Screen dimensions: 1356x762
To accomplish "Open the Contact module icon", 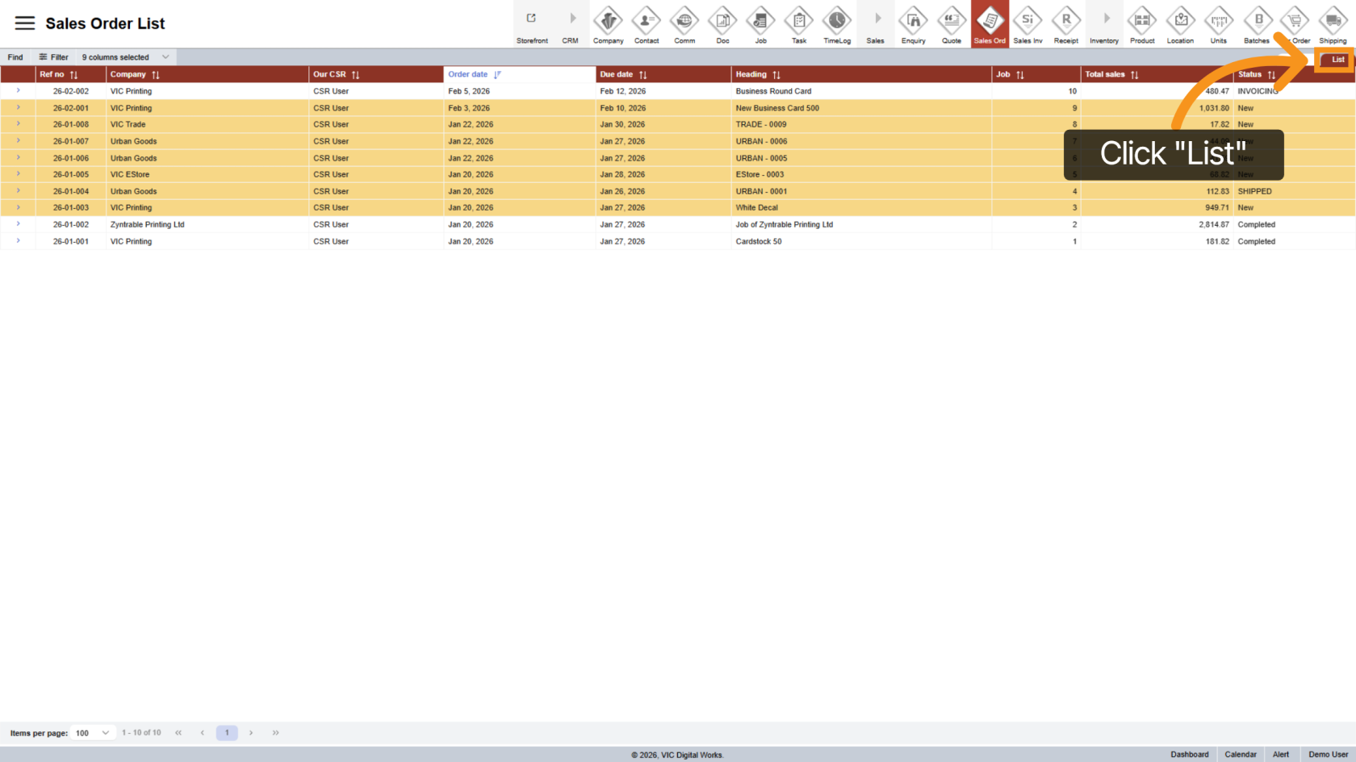I will (x=647, y=23).
